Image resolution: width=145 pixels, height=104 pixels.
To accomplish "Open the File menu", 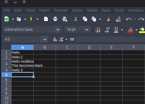I will [x=7, y=10].
